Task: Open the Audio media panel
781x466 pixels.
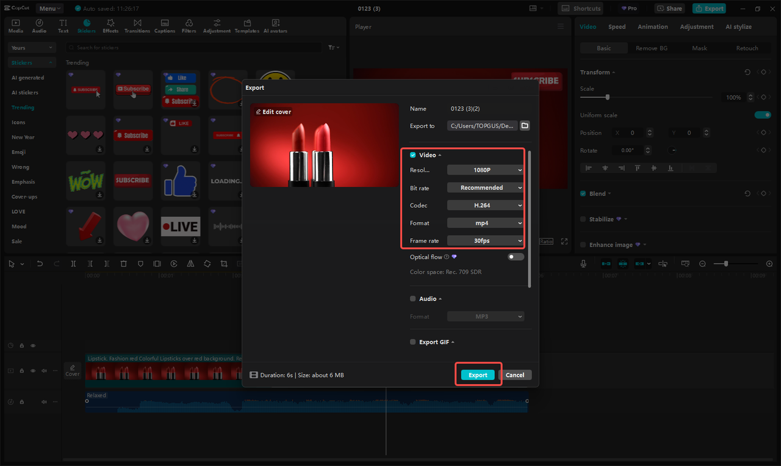Action: tap(38, 25)
